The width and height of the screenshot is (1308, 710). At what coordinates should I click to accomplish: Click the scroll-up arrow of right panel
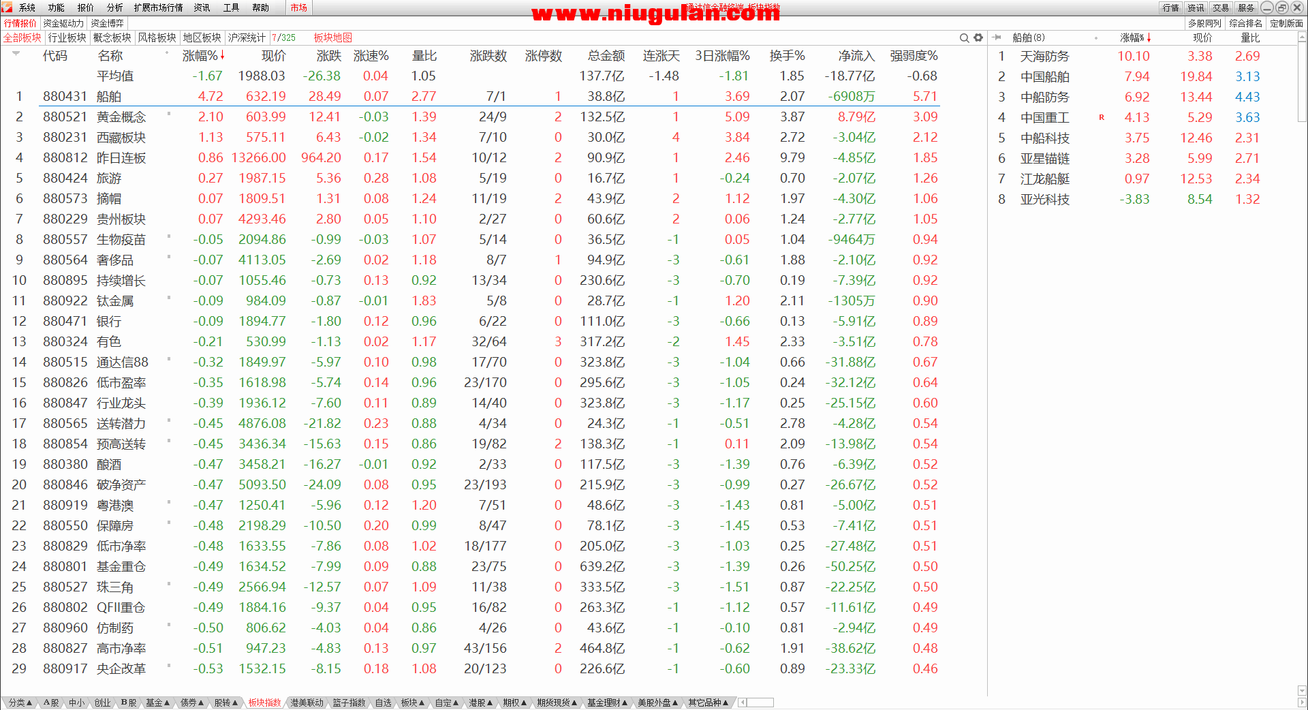(x=1302, y=38)
